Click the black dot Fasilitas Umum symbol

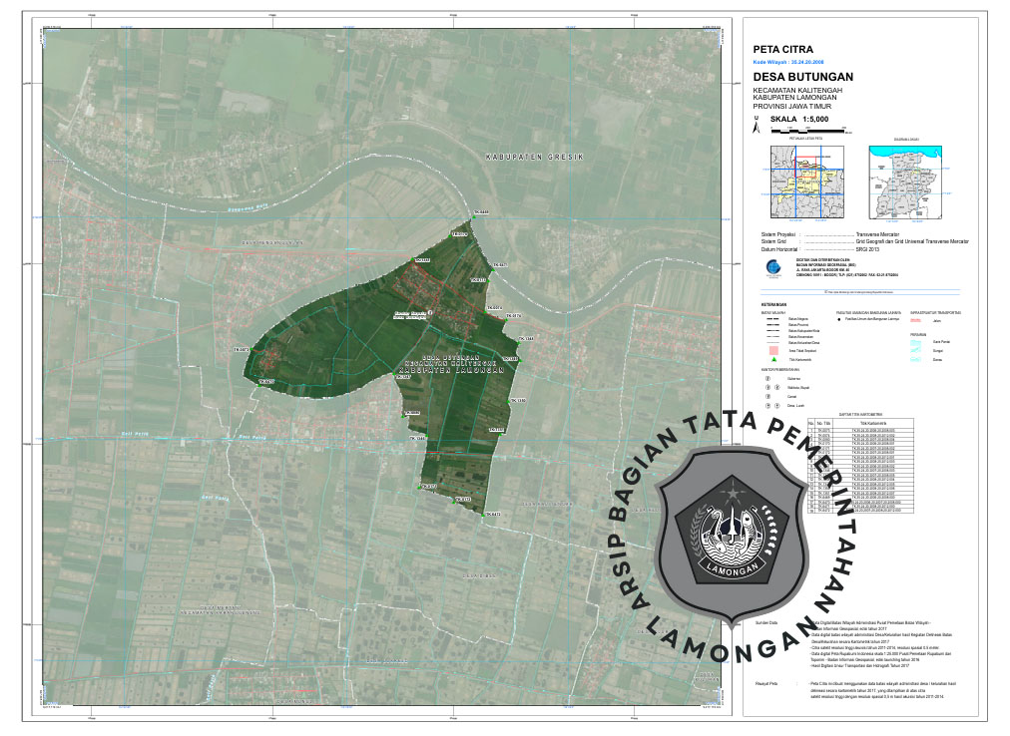[x=839, y=320]
